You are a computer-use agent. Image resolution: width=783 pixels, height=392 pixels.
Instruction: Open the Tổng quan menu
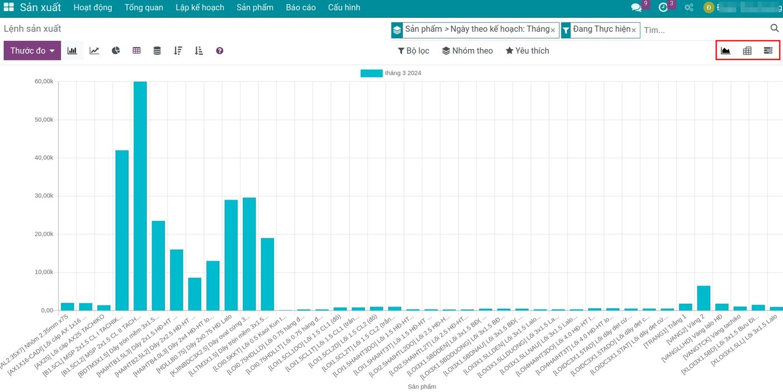pos(144,7)
